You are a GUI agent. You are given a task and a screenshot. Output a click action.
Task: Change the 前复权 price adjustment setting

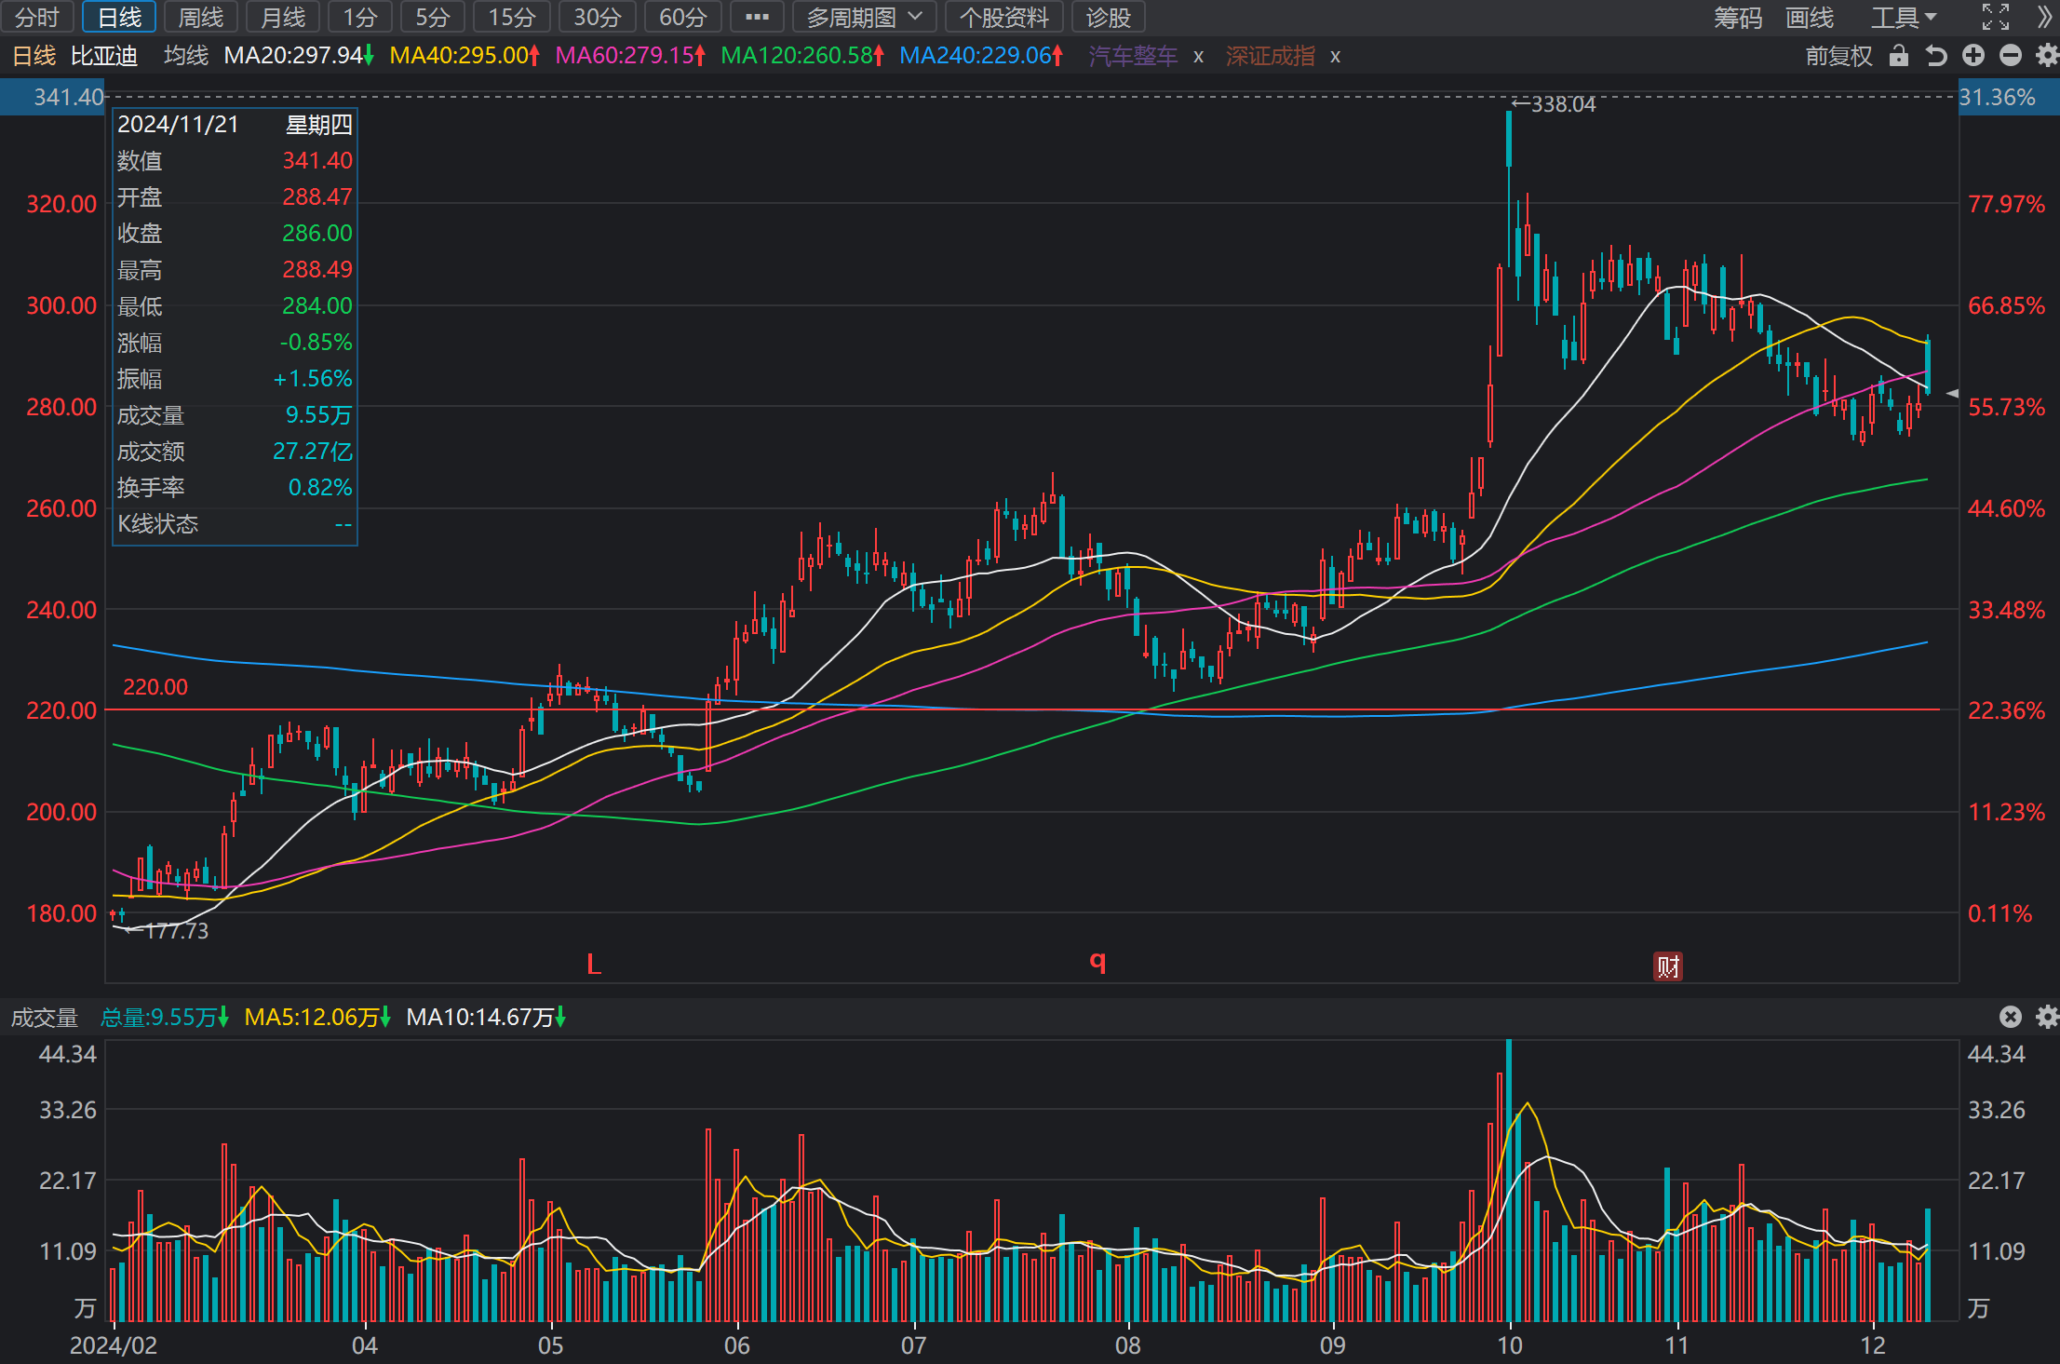1838,56
